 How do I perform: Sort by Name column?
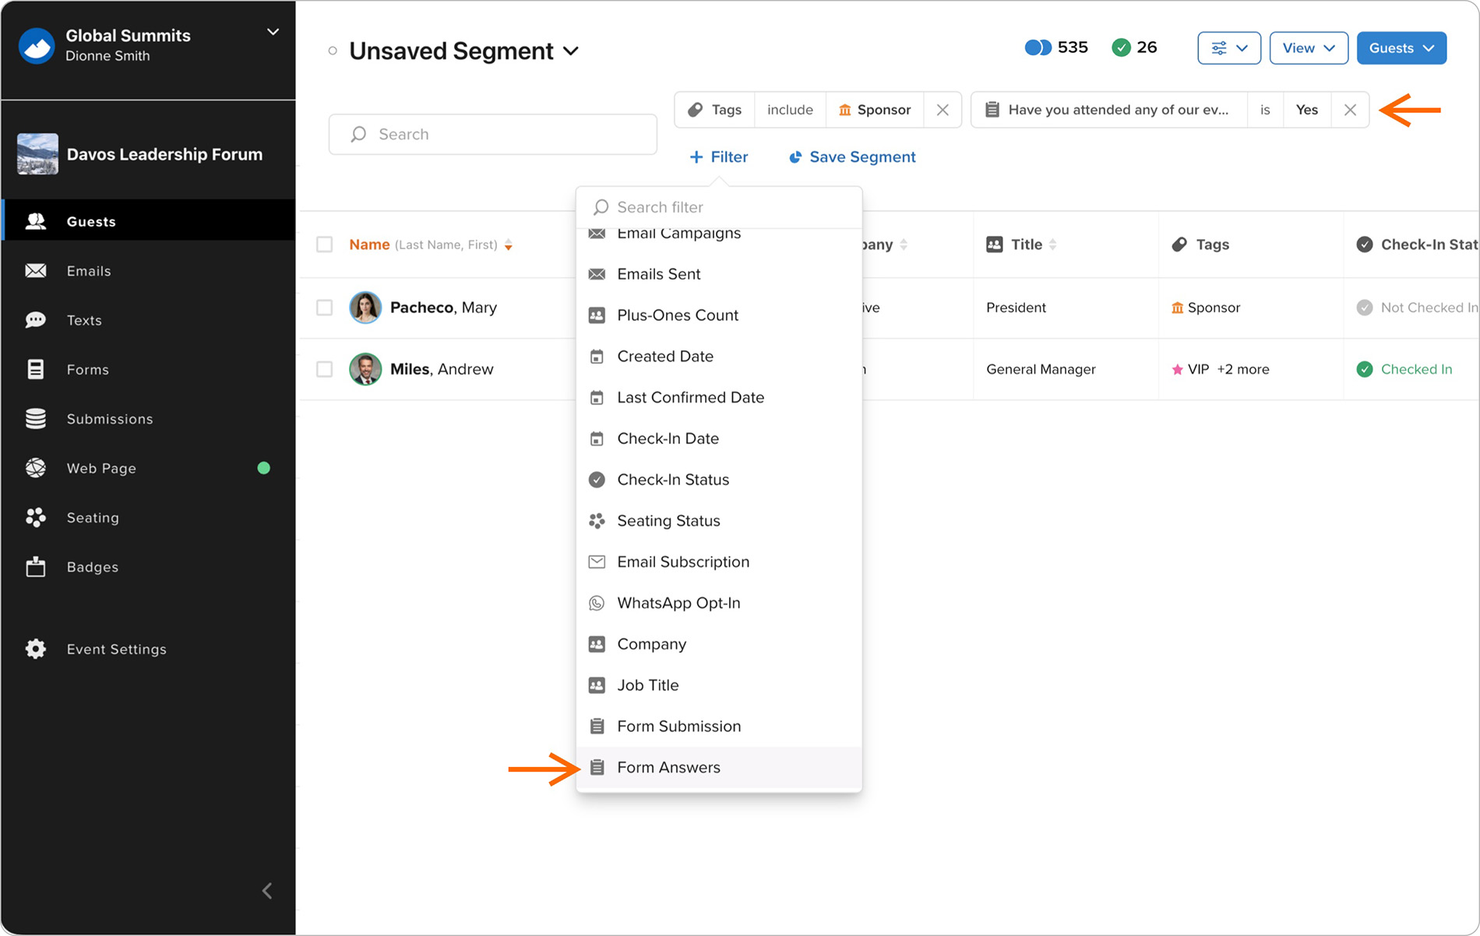point(431,245)
